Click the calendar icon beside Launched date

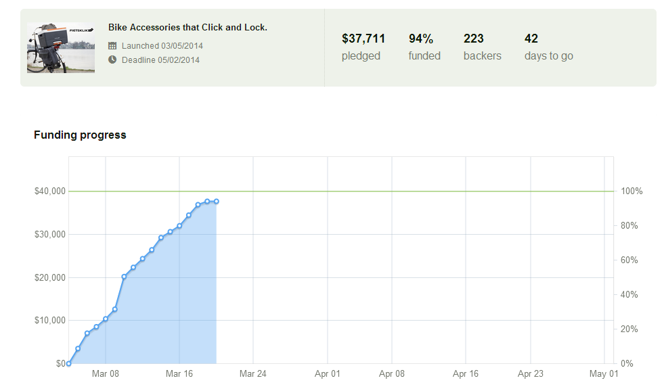(x=112, y=46)
